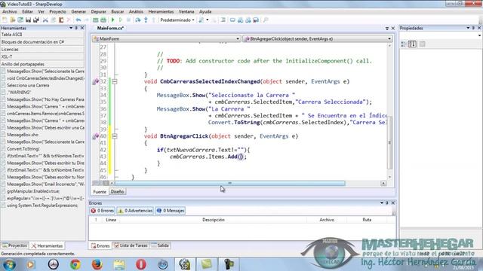Open Predeterminado layout dropdown
This screenshot has height=271, width=483.
tap(177, 20)
